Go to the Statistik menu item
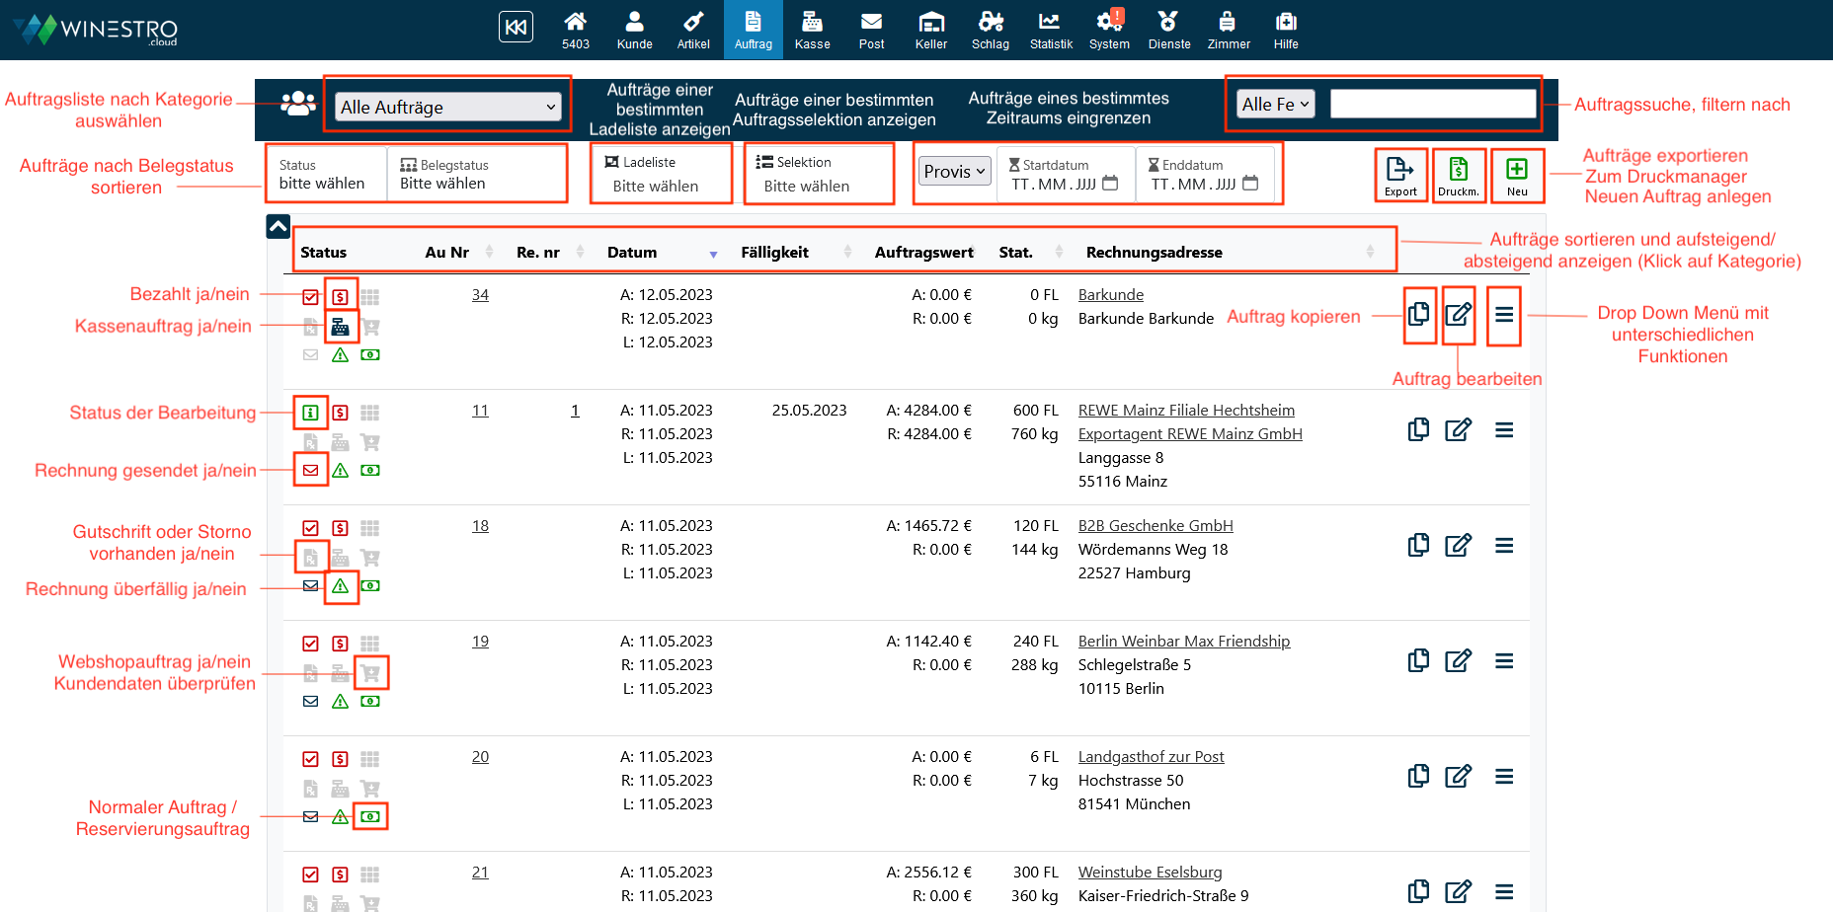This screenshot has width=1833, height=912. (x=1050, y=30)
